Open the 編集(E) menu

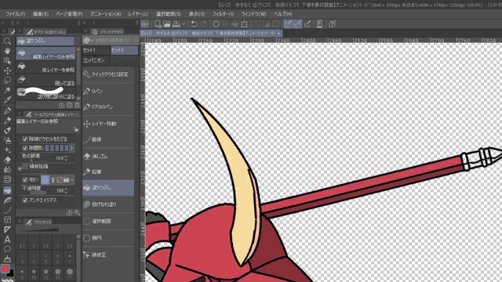[x=41, y=14]
